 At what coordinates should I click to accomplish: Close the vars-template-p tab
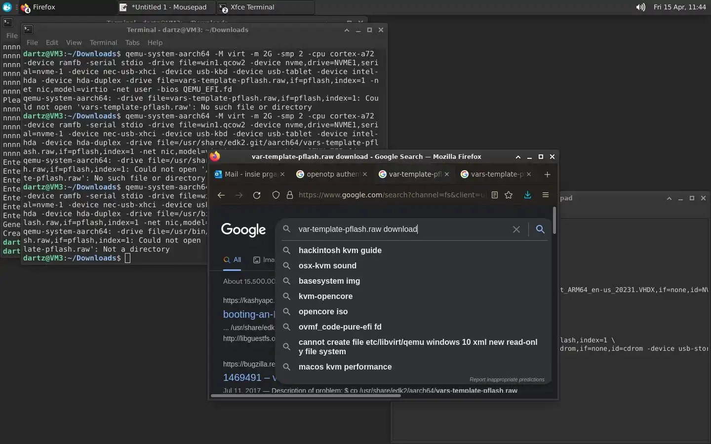click(529, 174)
